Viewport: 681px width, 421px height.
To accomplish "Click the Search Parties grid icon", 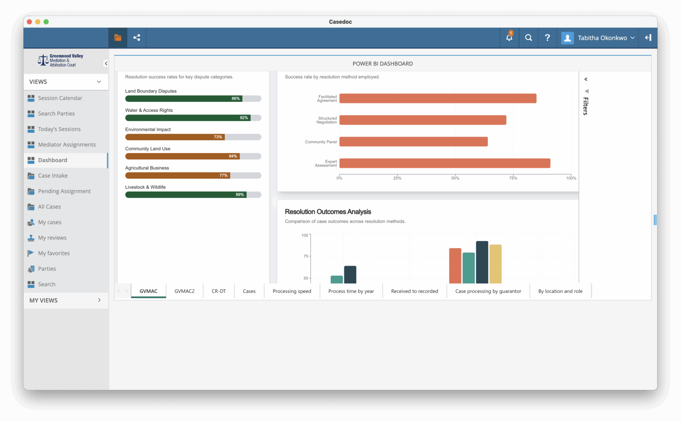I will click(31, 113).
